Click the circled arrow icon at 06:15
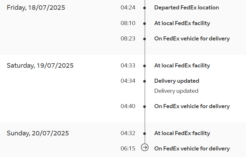 tap(145, 147)
